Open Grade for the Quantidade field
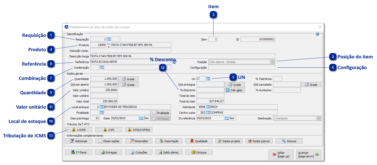The width and height of the screenshot is (377, 165). (128, 79)
